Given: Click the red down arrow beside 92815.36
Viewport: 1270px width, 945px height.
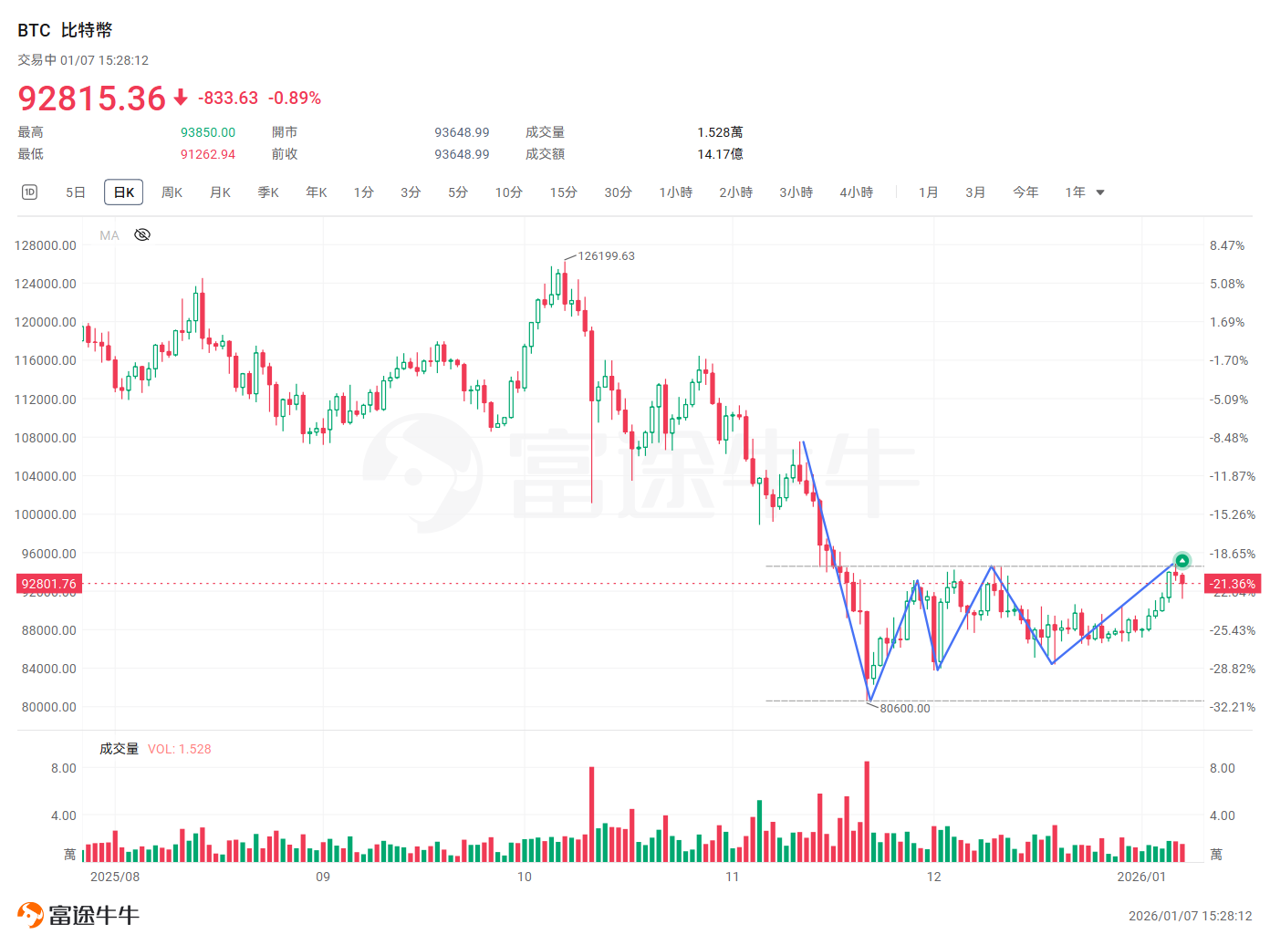Looking at the screenshot, I should [179, 99].
